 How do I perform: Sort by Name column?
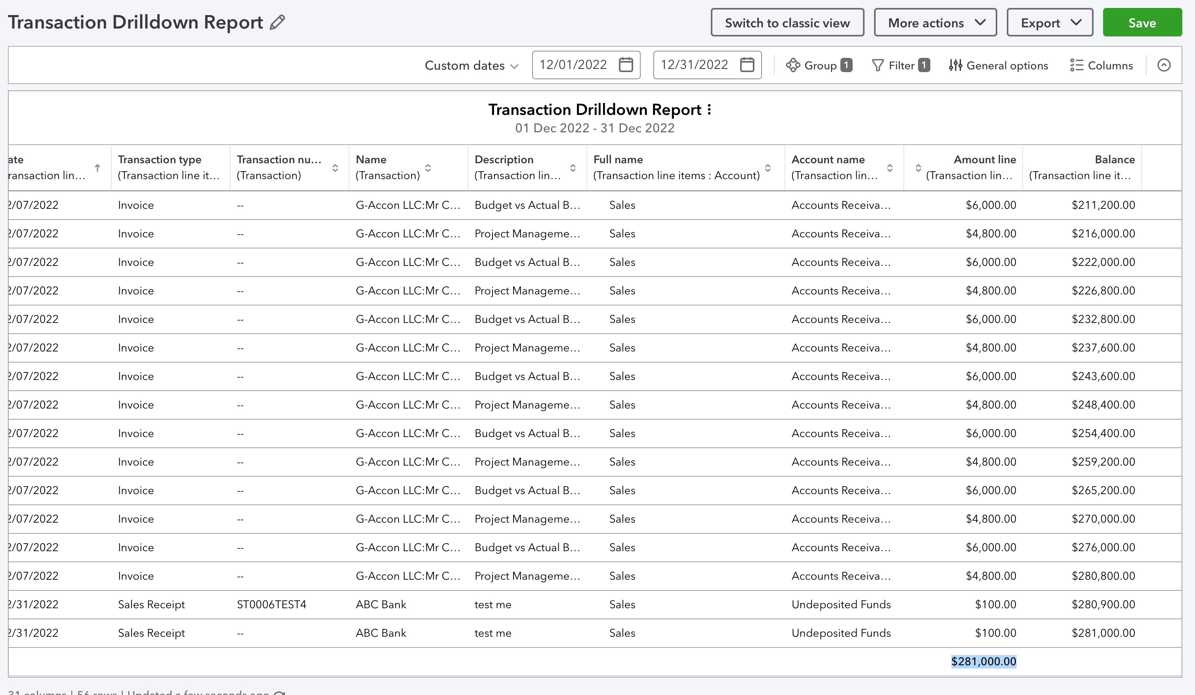point(428,168)
